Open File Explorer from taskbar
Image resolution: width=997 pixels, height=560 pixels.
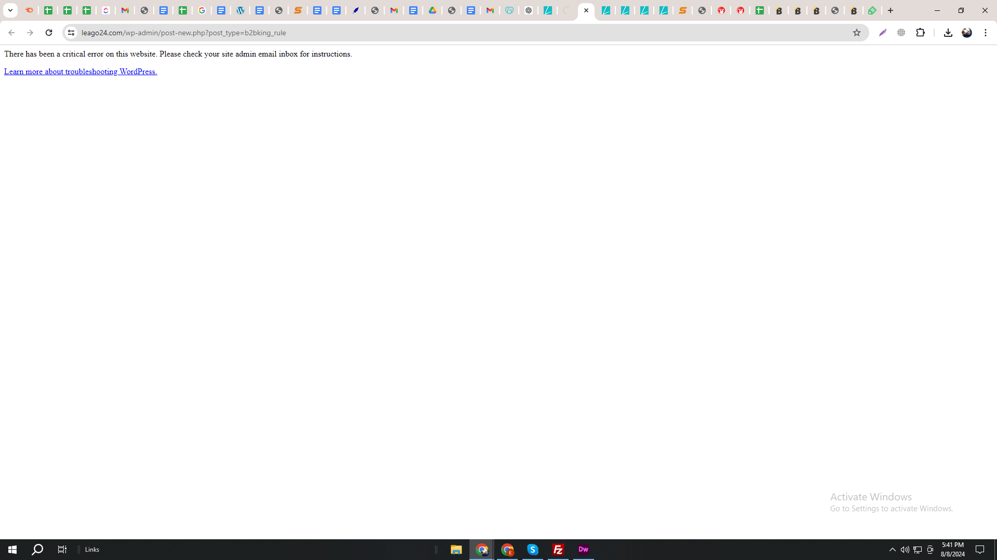point(456,550)
